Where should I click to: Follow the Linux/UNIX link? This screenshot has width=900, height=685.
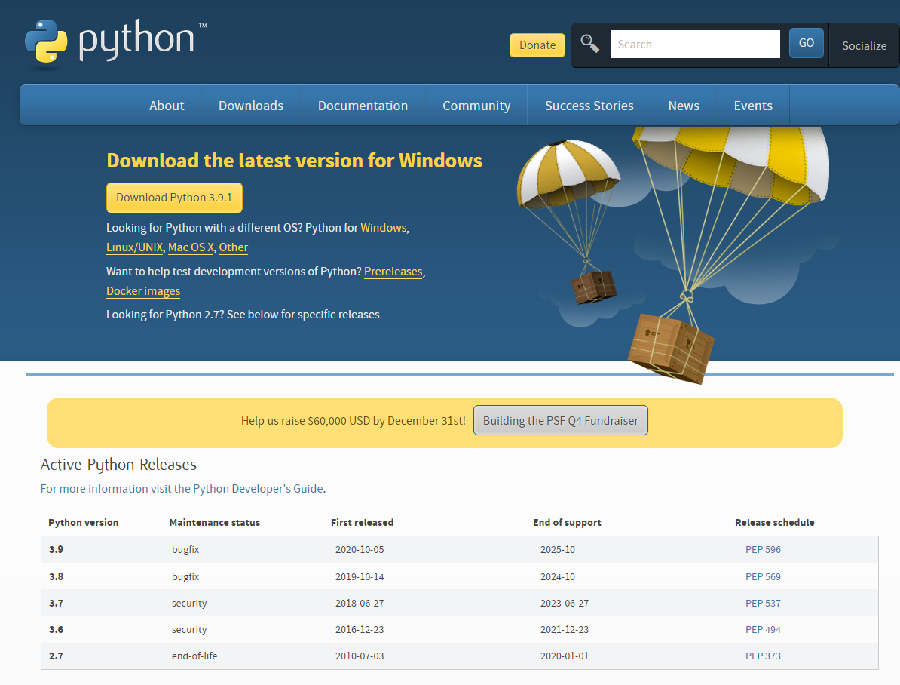(x=134, y=247)
